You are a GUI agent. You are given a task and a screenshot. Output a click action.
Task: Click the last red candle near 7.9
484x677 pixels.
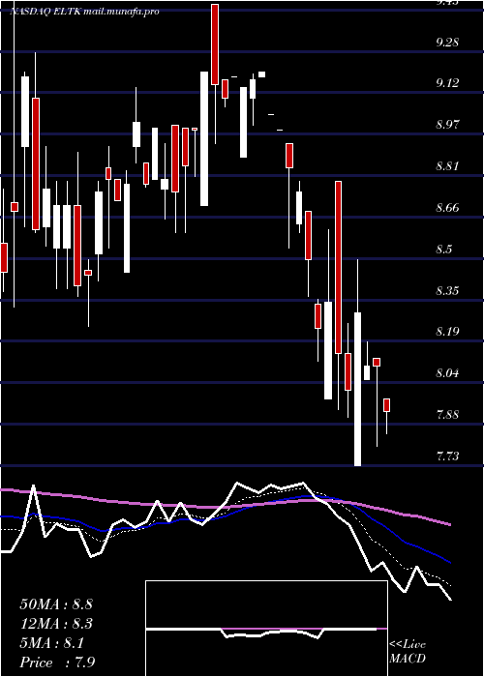[387, 405]
